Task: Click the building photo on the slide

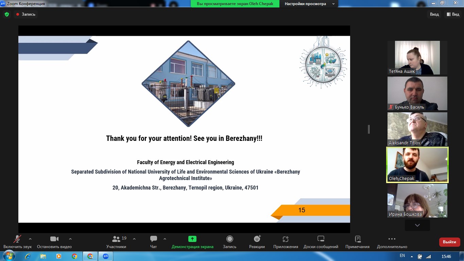Action: pyautogui.click(x=188, y=84)
